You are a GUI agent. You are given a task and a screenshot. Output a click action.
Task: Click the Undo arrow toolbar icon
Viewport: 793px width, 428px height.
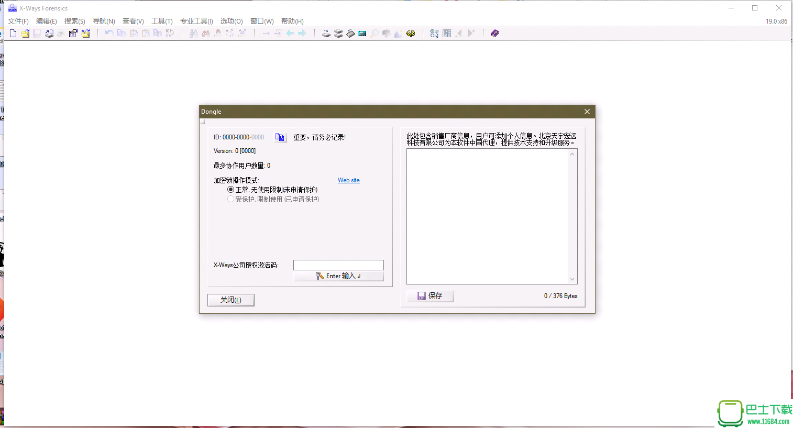pyautogui.click(x=109, y=33)
